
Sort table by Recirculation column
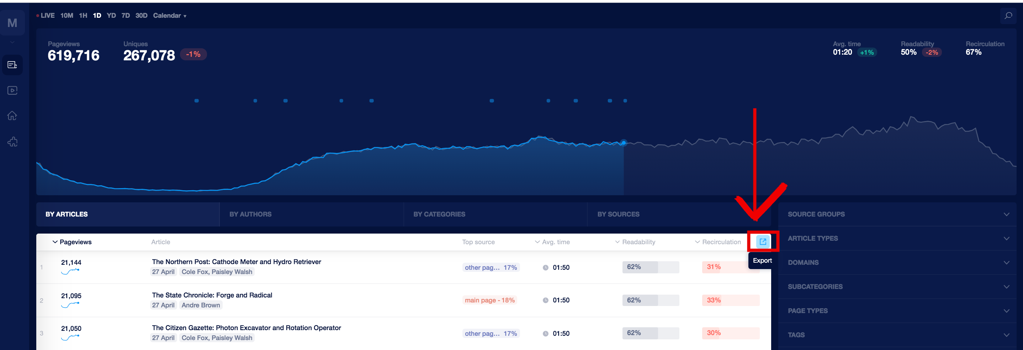pos(718,242)
